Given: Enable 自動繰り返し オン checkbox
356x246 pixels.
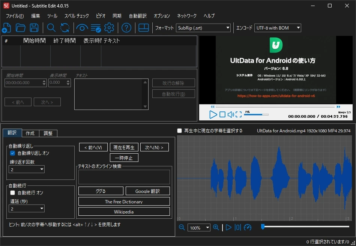Looking at the screenshot, I should click(12, 153).
